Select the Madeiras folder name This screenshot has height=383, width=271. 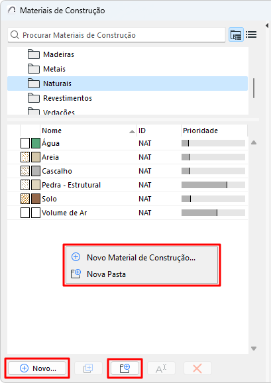58,54
